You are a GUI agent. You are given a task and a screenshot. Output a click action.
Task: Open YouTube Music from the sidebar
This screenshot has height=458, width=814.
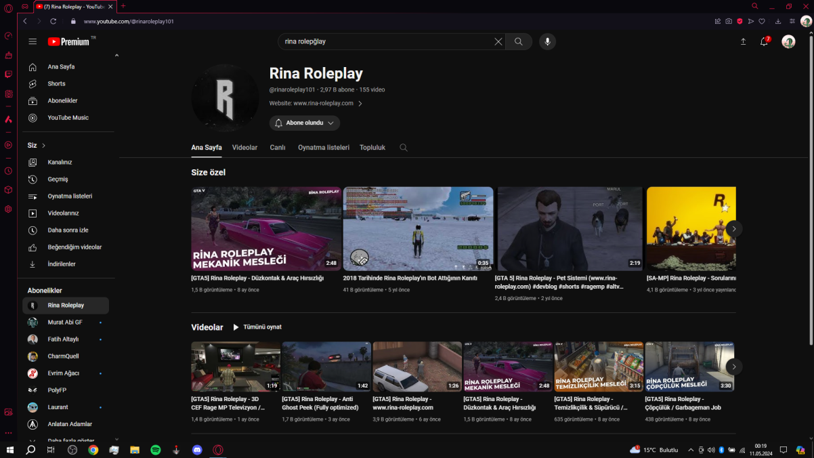(66, 118)
